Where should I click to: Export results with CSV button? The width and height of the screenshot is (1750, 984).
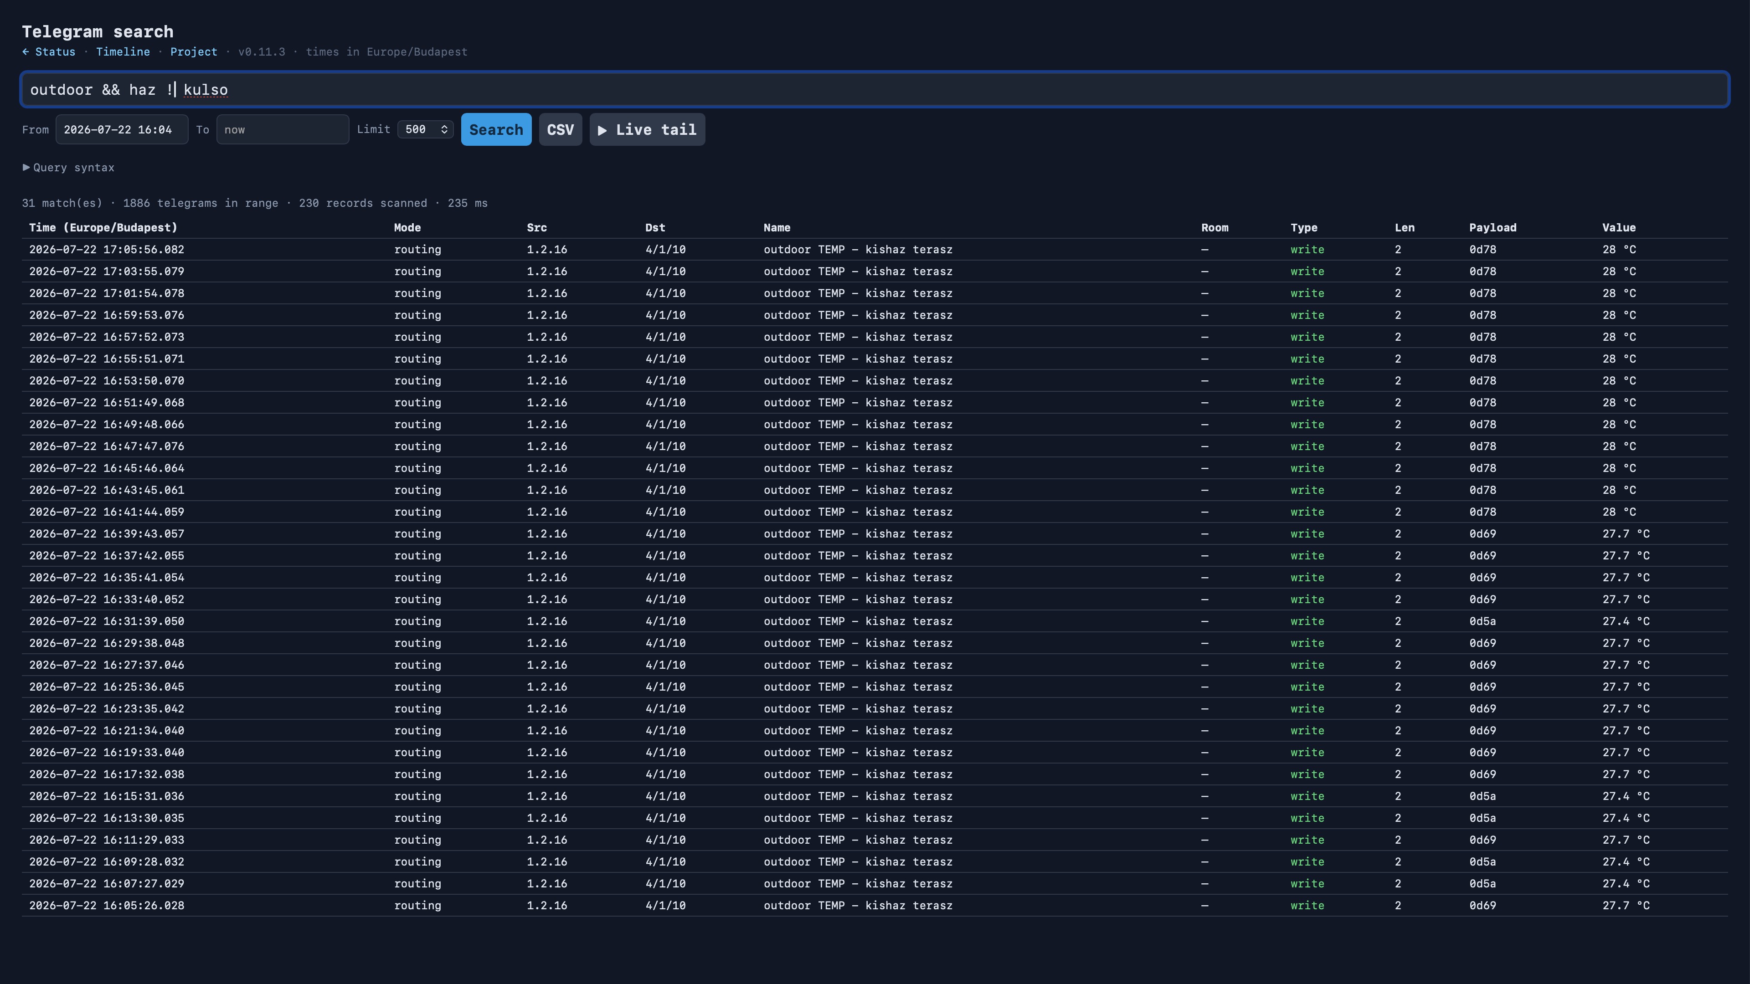pyautogui.click(x=561, y=130)
